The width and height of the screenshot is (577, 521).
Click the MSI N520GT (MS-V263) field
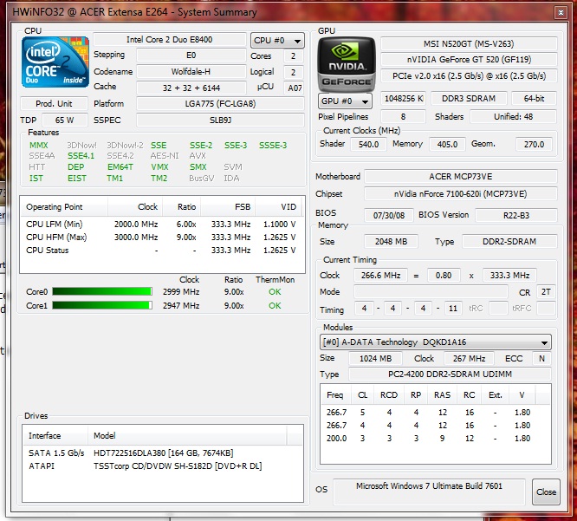point(469,44)
